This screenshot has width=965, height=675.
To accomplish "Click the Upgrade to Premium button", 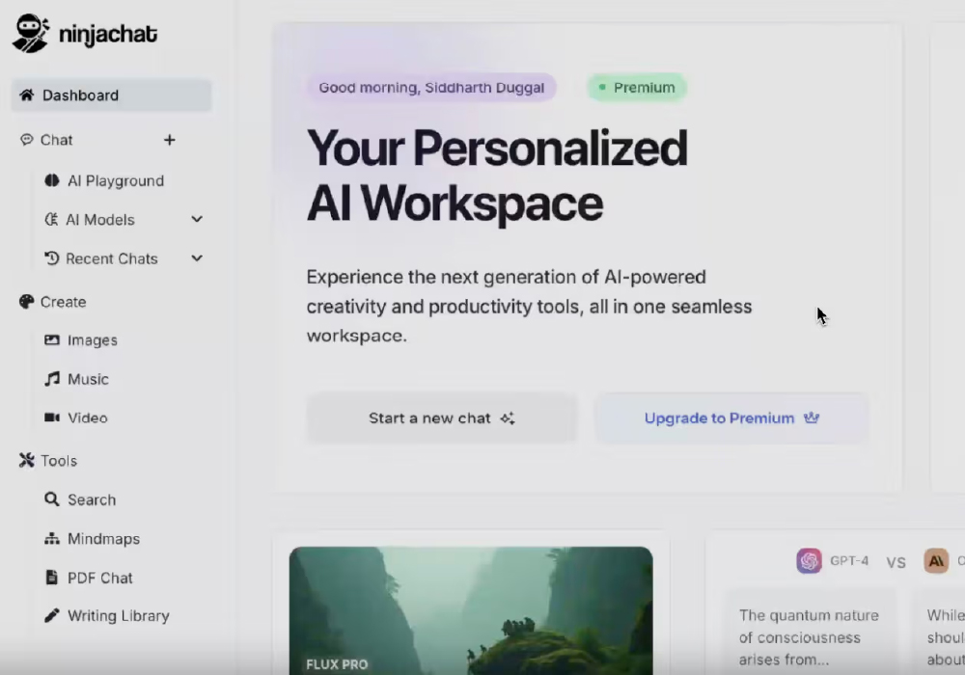I will coord(731,418).
